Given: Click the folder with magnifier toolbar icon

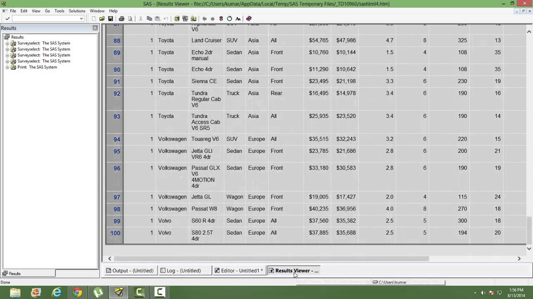Looking at the screenshot, I should pos(194,19).
